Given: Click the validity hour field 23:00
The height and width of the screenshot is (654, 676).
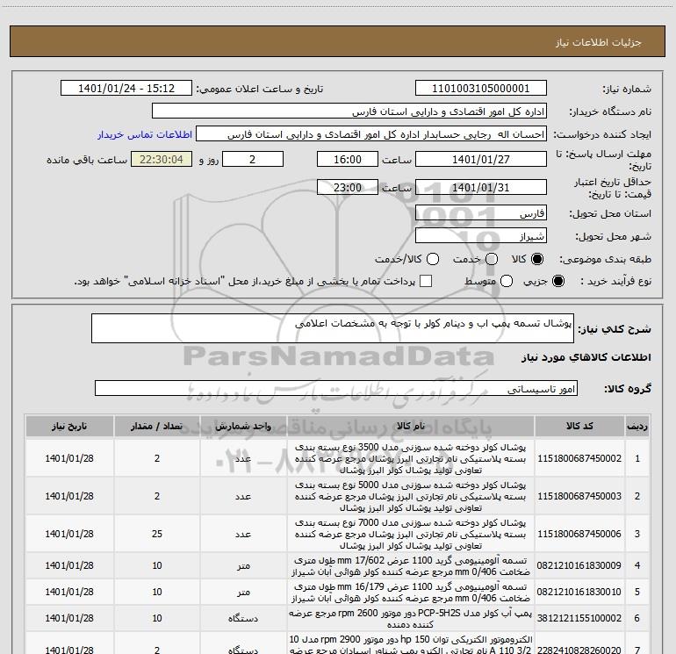Looking at the screenshot, I should pos(348,188).
